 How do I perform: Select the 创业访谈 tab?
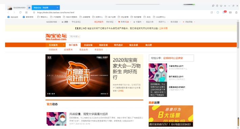(x=103, y=45)
